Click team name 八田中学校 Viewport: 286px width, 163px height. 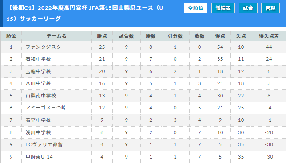pyautogui.click(x=38, y=83)
